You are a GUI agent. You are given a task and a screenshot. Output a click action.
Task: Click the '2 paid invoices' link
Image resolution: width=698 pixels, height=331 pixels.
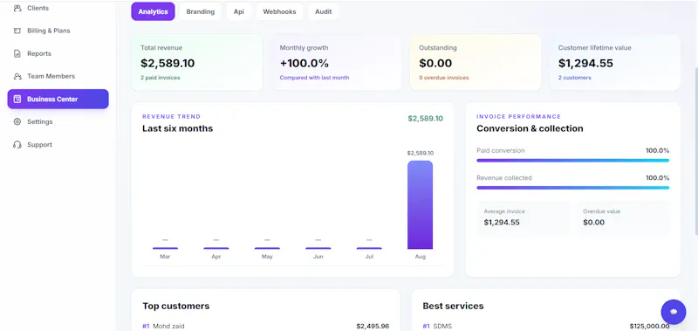pyautogui.click(x=161, y=78)
